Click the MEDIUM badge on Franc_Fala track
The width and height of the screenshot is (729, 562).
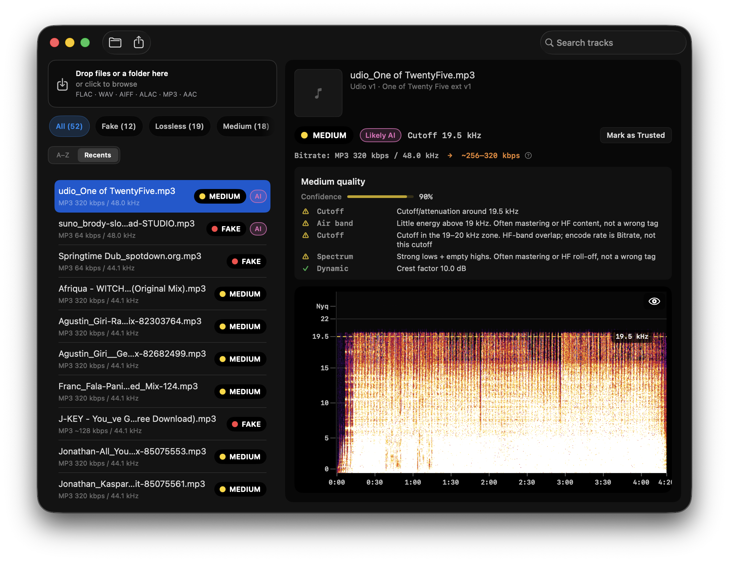240,392
